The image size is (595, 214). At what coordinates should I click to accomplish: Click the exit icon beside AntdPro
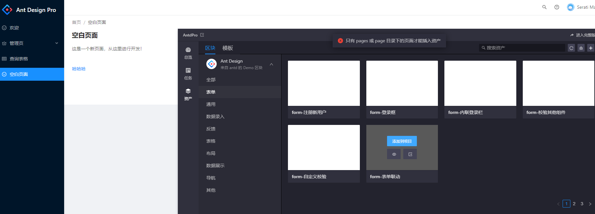point(202,35)
